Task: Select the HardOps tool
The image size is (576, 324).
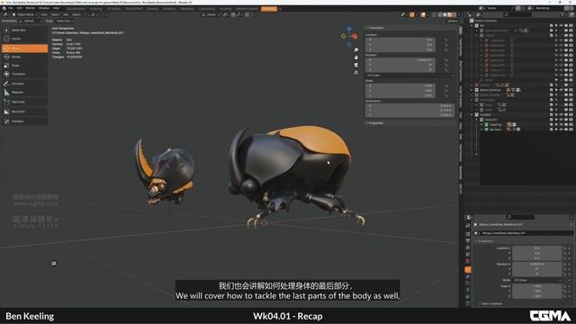Action: [24, 121]
